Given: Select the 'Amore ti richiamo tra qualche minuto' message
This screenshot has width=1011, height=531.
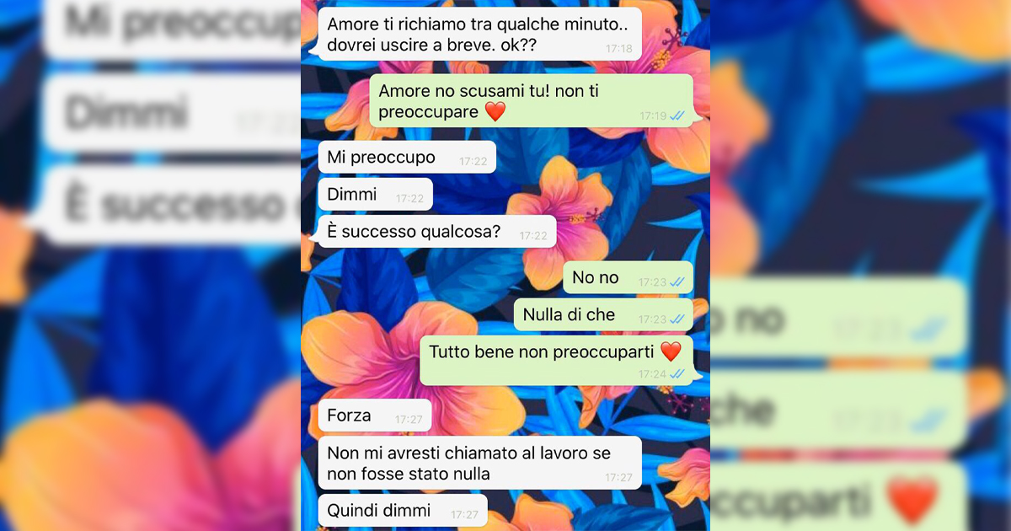Looking at the screenshot, I should click(x=477, y=34).
